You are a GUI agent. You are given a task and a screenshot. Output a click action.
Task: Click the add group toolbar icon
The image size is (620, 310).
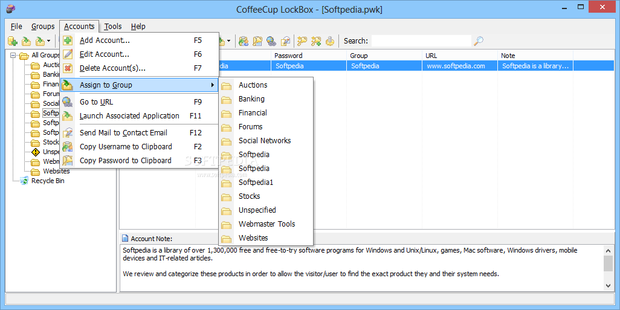[x=13, y=40]
